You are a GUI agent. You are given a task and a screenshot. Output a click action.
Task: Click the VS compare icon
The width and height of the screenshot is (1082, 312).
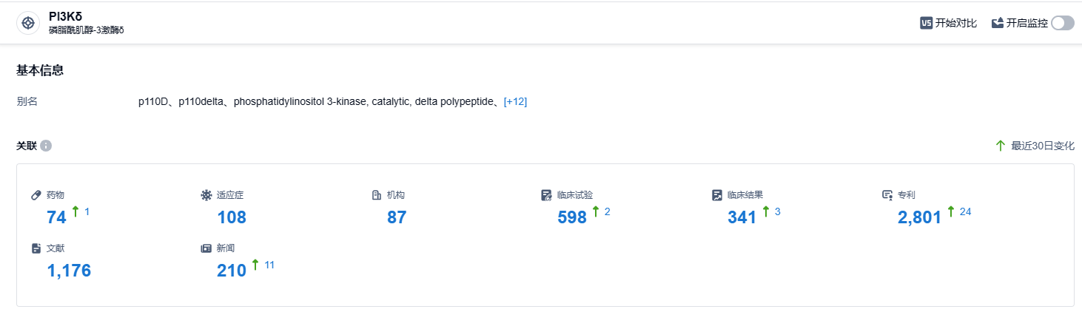tap(926, 23)
